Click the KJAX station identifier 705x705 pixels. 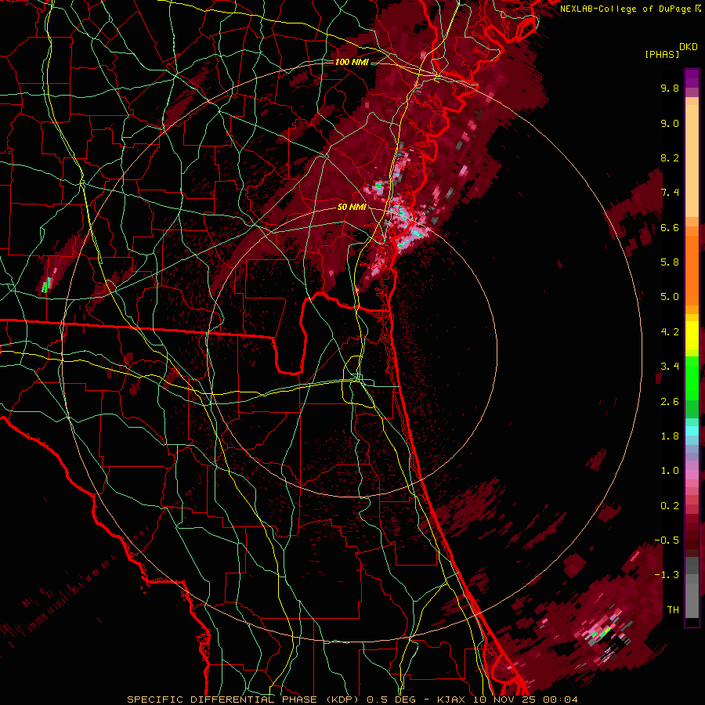coord(452,700)
